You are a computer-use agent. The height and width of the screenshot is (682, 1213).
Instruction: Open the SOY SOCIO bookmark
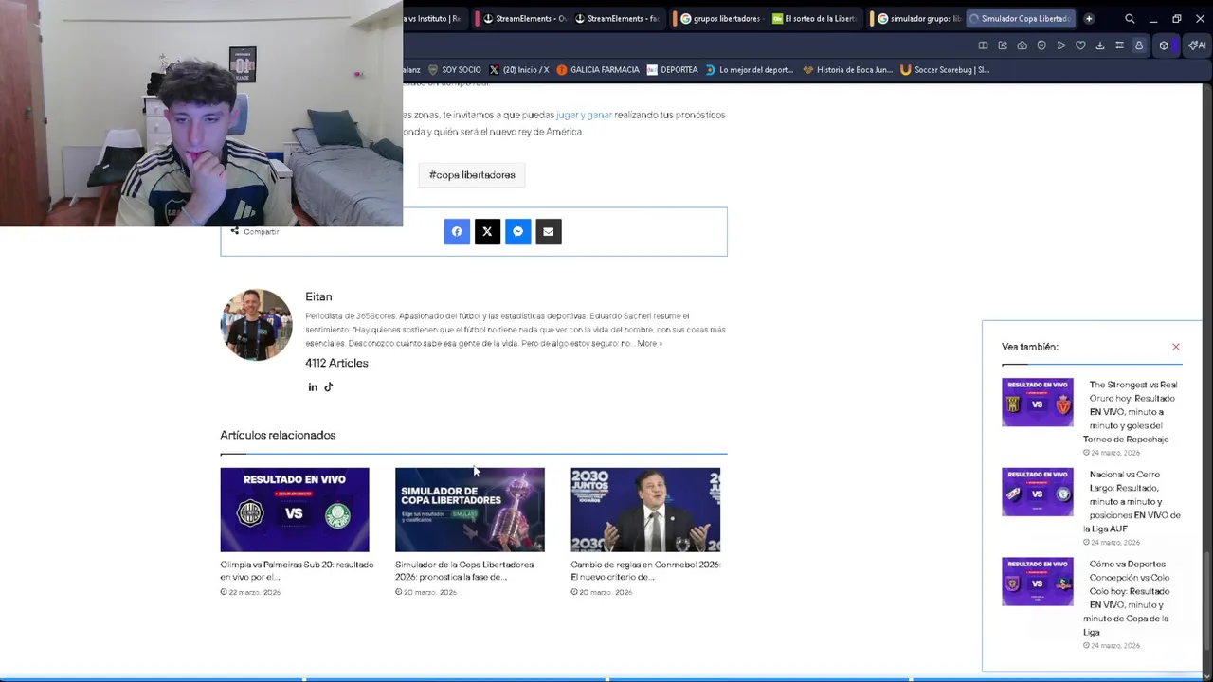[x=454, y=69]
